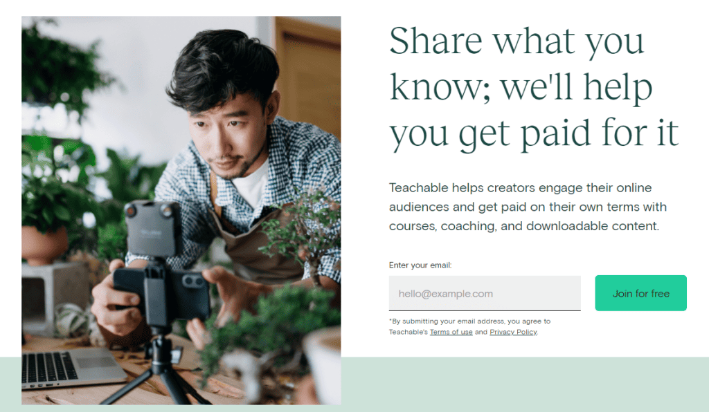The width and height of the screenshot is (709, 412).
Task: Click the email address input field
Action: click(x=484, y=293)
